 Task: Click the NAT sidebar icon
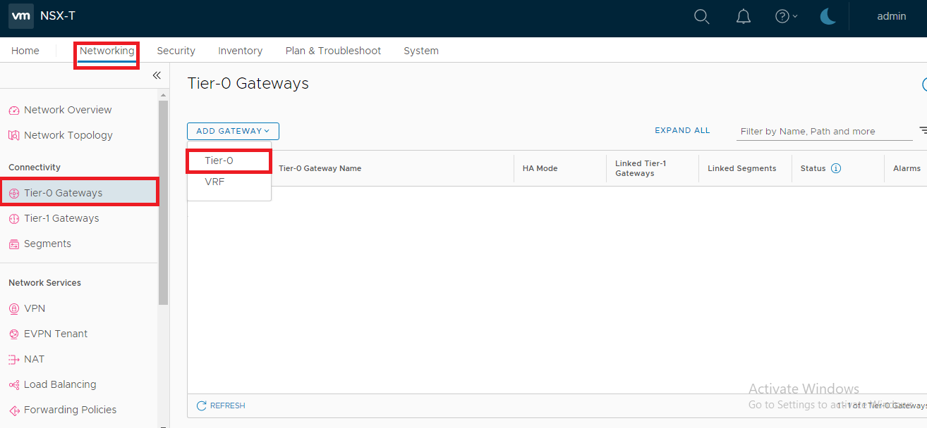coord(14,360)
